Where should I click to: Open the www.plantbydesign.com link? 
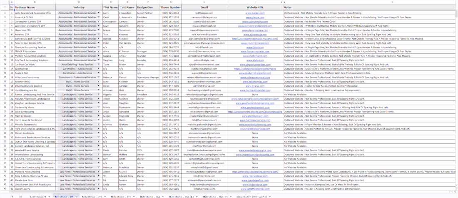[255, 116]
